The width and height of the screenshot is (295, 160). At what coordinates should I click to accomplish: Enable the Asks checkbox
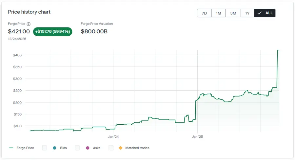point(77,148)
